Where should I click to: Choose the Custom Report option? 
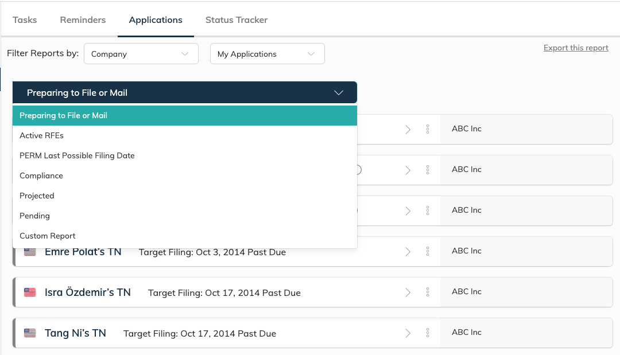click(x=48, y=236)
